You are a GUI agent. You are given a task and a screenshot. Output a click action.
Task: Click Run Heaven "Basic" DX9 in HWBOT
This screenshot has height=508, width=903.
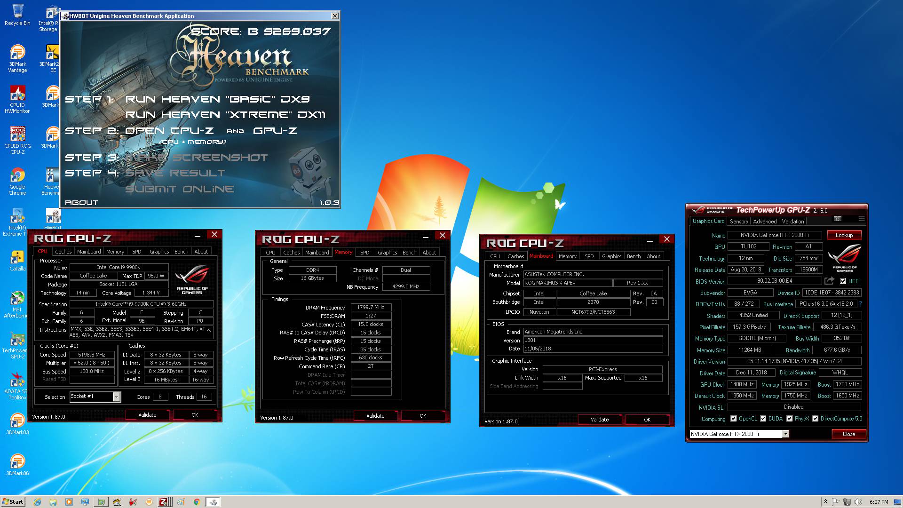pos(217,99)
